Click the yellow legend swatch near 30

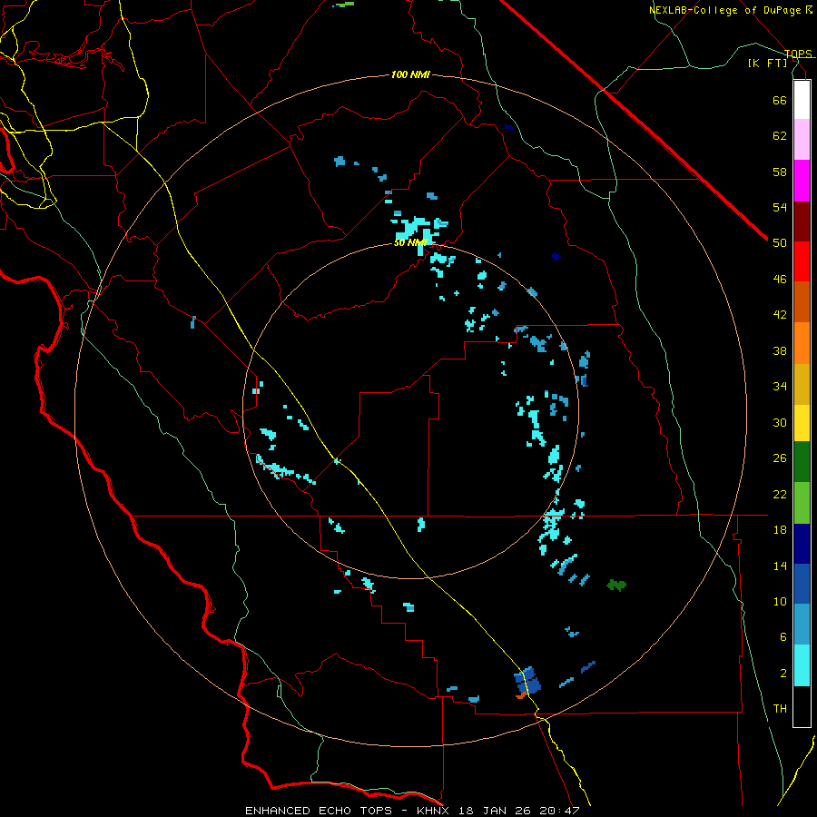pos(802,423)
